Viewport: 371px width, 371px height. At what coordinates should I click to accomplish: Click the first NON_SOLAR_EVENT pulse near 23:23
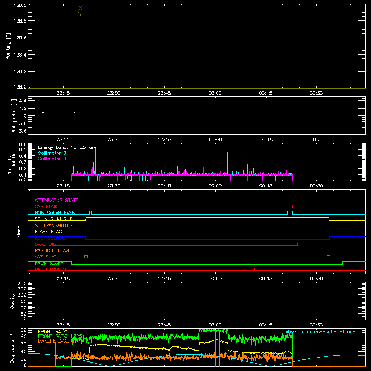coord(90,213)
